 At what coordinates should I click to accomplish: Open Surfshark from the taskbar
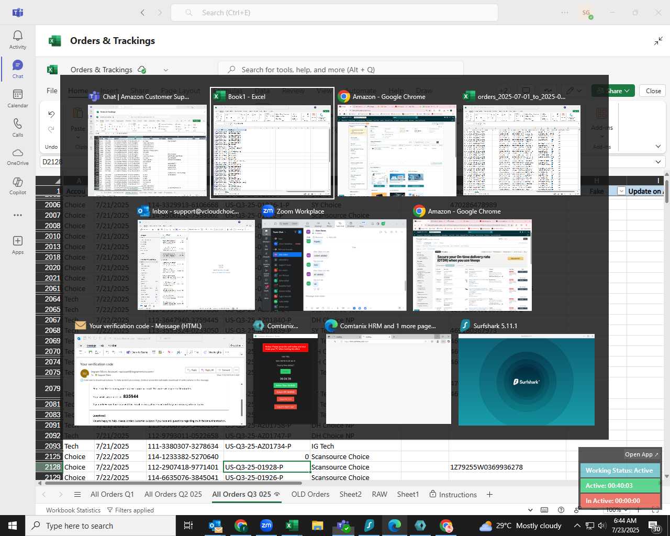click(x=368, y=526)
